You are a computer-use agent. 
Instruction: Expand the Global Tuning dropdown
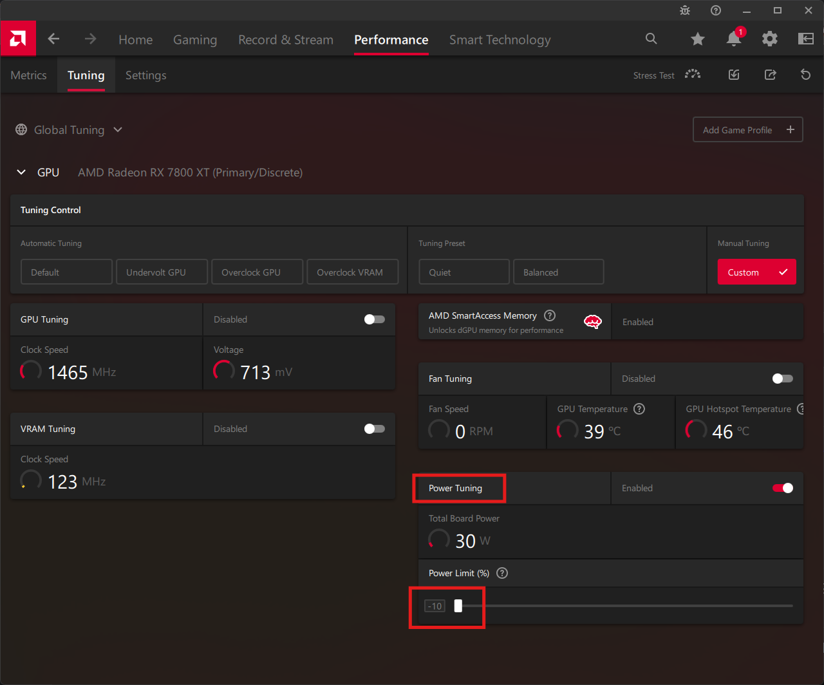pyautogui.click(x=118, y=129)
